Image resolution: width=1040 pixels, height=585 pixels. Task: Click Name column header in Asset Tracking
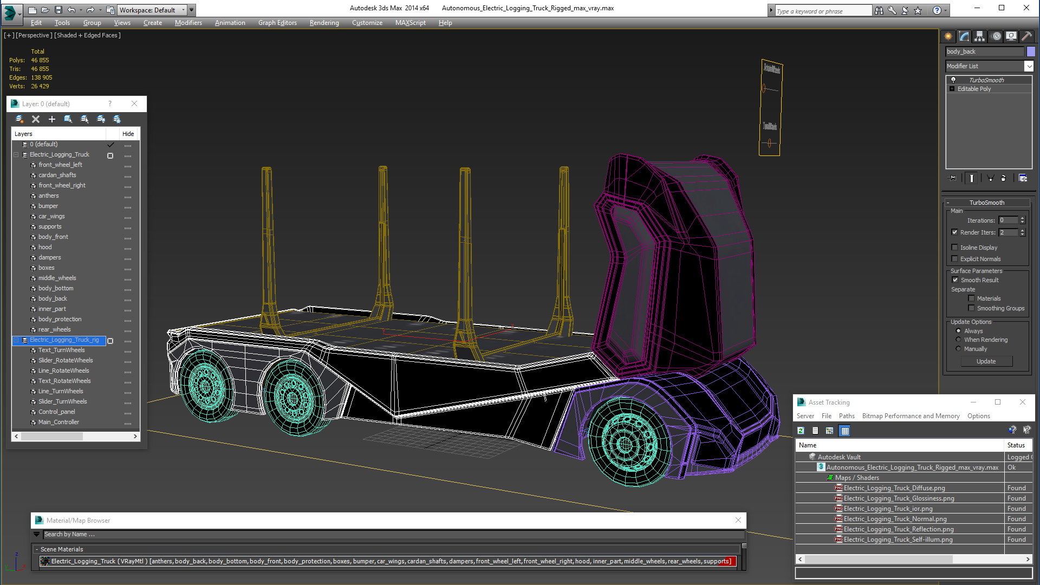(899, 445)
